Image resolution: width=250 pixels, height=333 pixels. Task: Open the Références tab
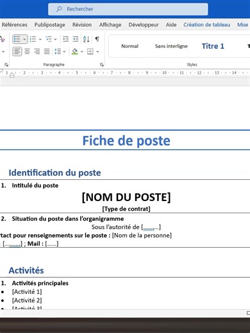15,25
